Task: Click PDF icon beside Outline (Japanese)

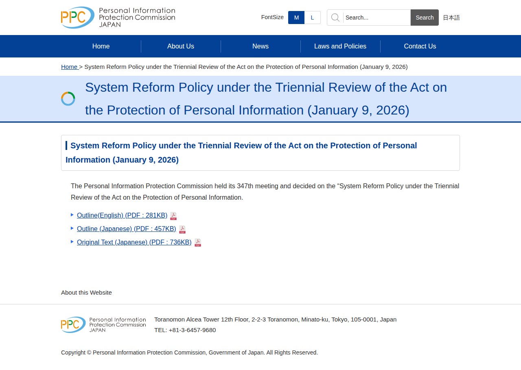Action: coord(182,229)
